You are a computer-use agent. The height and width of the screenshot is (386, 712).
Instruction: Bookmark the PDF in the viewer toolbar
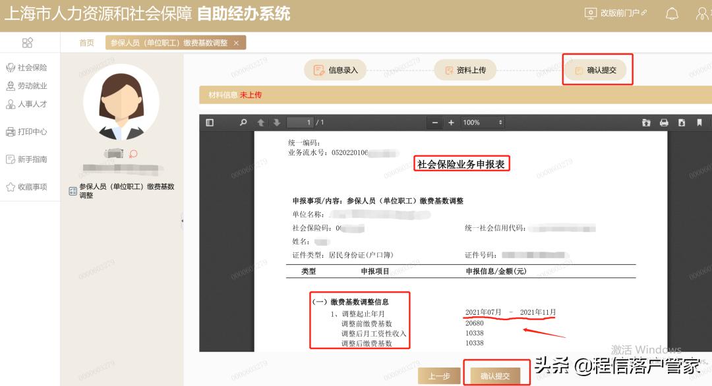700,123
